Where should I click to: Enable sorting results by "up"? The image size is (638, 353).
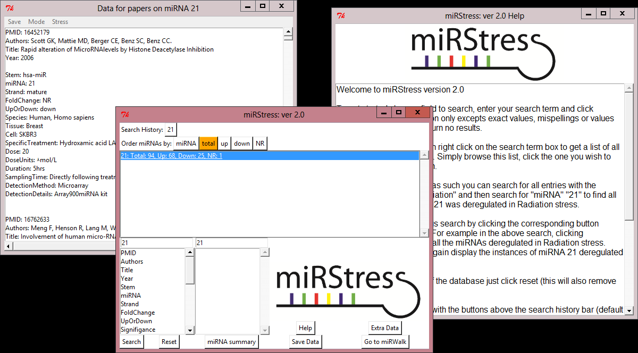coord(224,143)
